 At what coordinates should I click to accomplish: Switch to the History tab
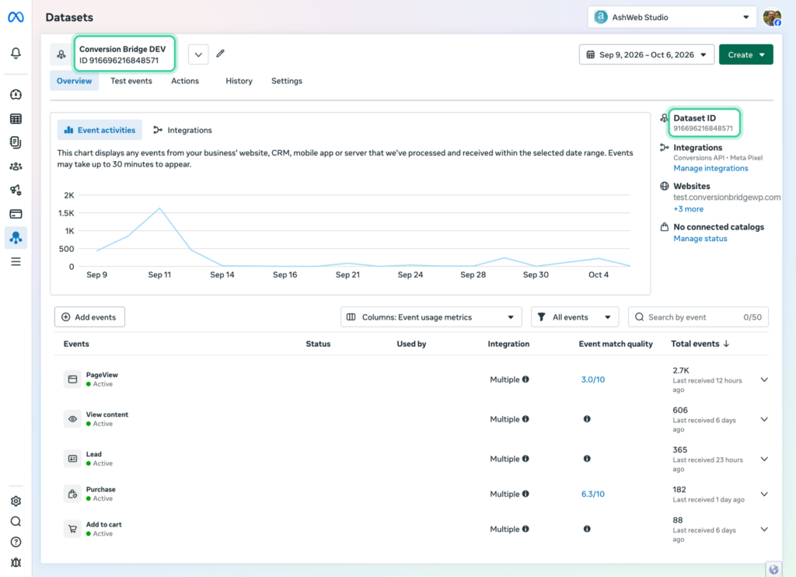point(239,81)
